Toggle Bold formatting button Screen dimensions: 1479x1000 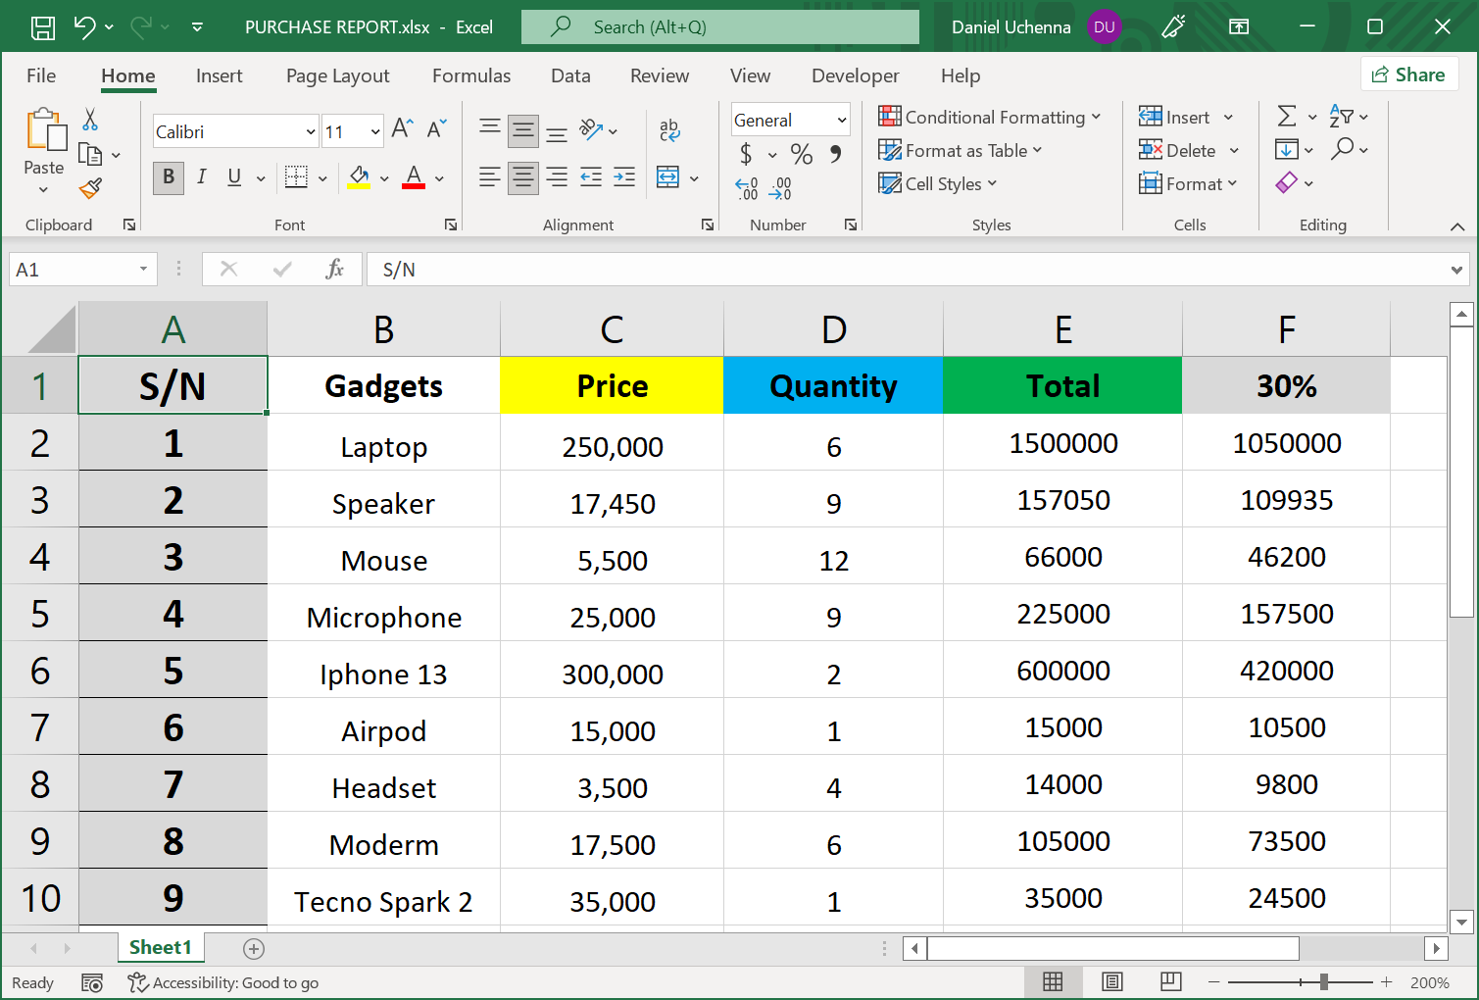169,177
